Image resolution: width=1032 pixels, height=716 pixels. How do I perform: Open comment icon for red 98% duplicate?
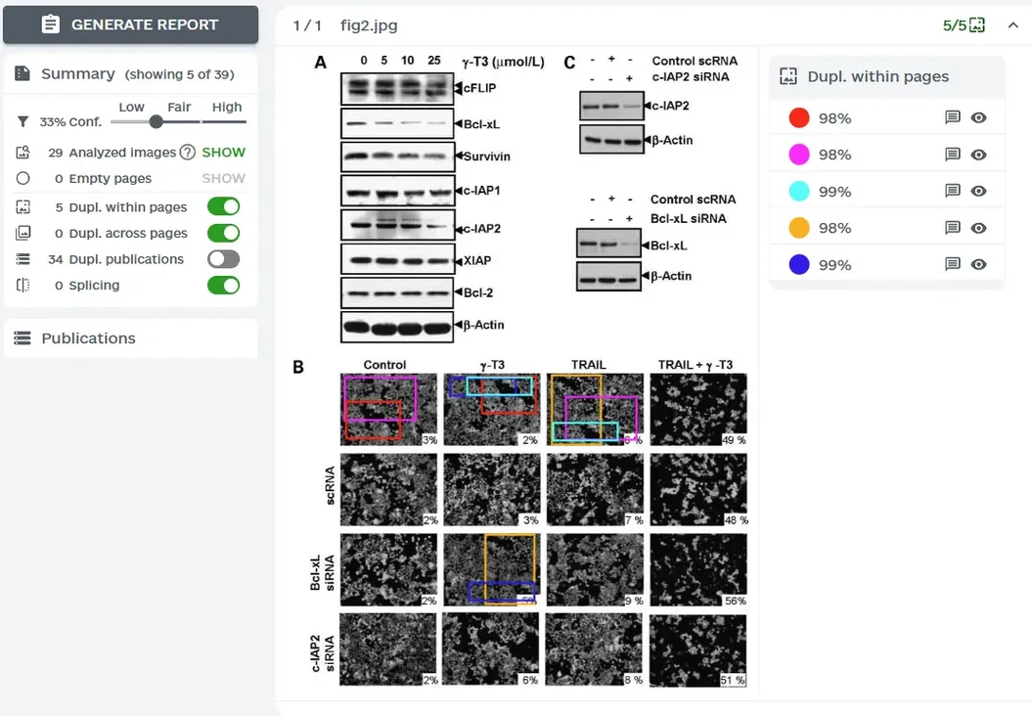point(952,118)
